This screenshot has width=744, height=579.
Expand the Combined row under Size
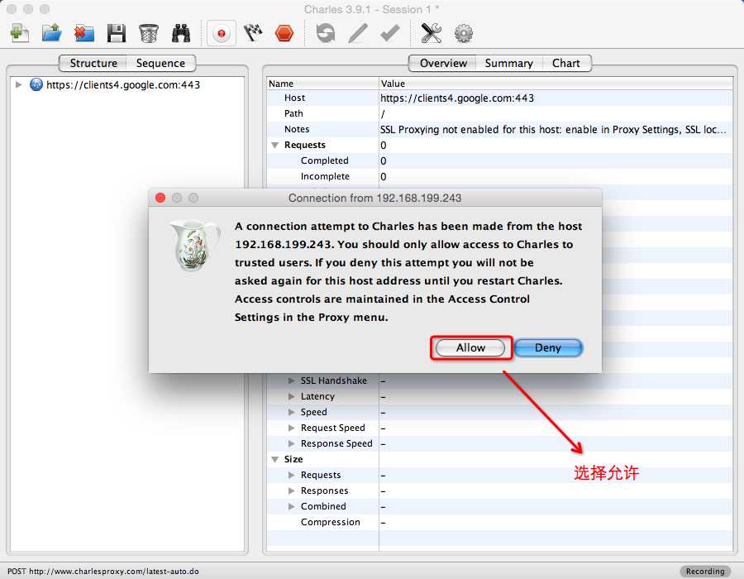291,506
